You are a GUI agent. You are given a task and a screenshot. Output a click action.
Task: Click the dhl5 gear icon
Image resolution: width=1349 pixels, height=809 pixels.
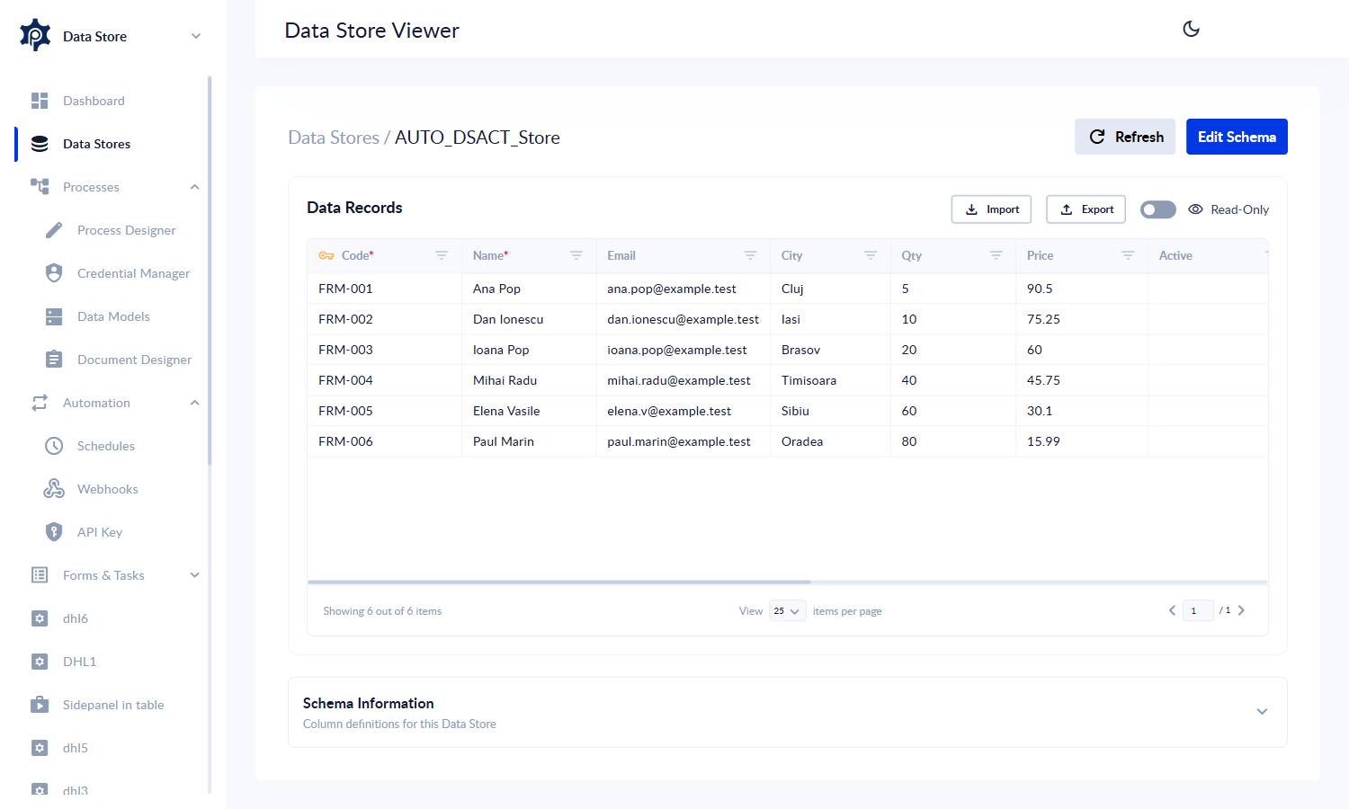point(40,748)
